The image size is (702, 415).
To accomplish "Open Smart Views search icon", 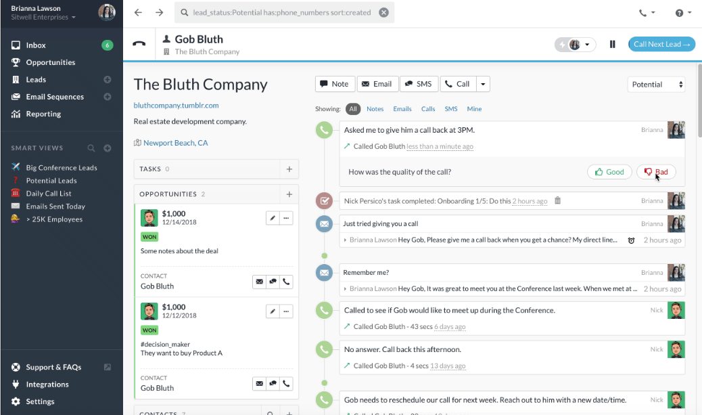I will (x=90, y=148).
